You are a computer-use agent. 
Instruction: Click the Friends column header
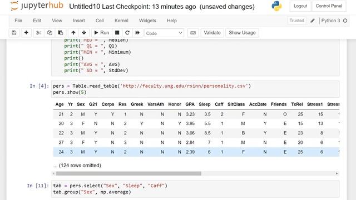279,104
